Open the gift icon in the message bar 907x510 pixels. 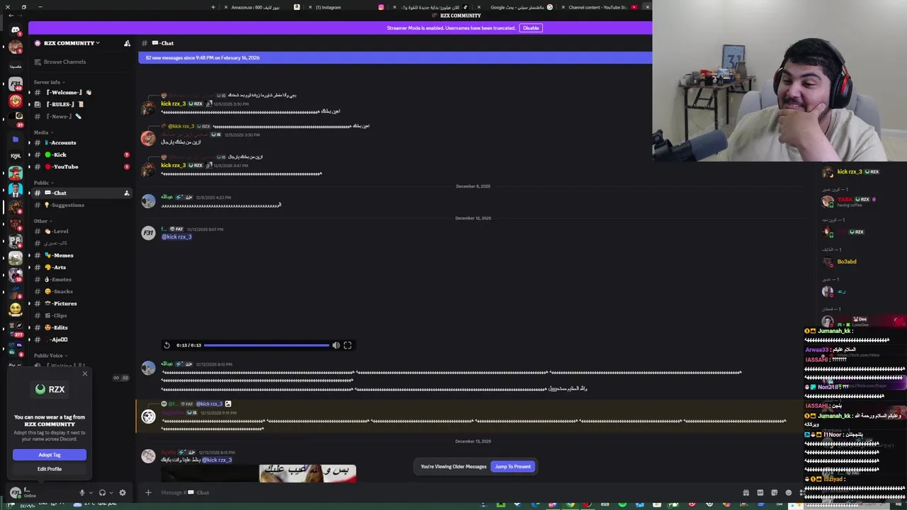click(745, 492)
